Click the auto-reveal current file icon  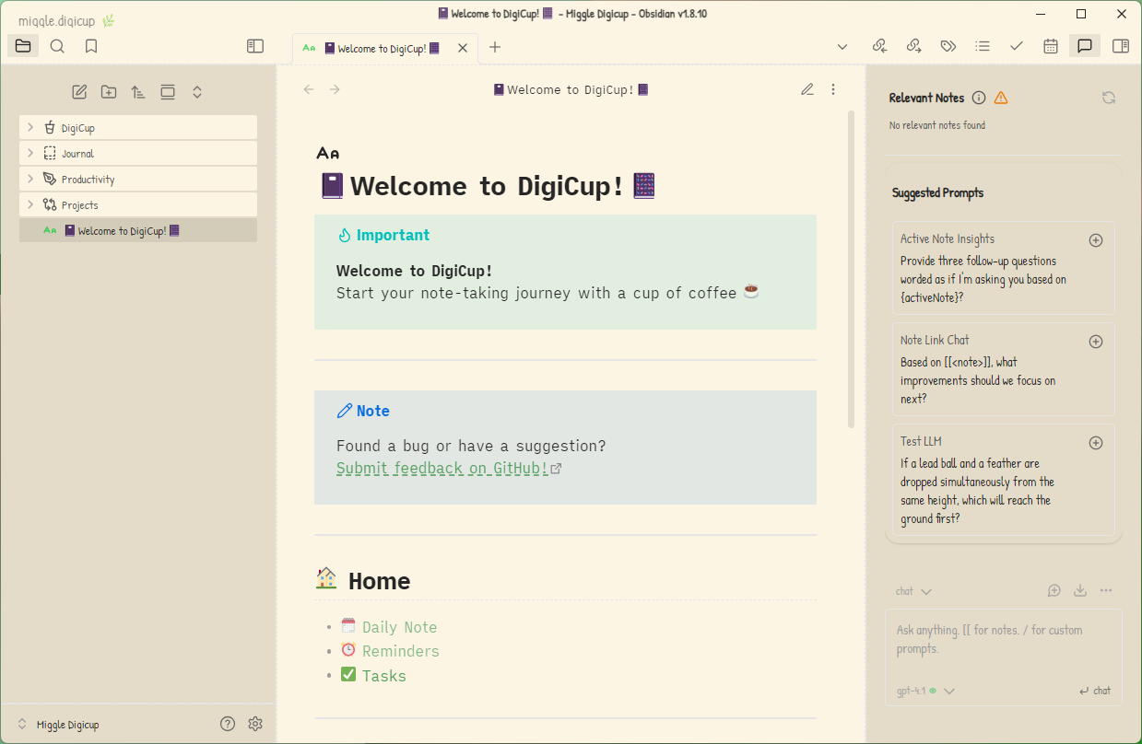168,91
